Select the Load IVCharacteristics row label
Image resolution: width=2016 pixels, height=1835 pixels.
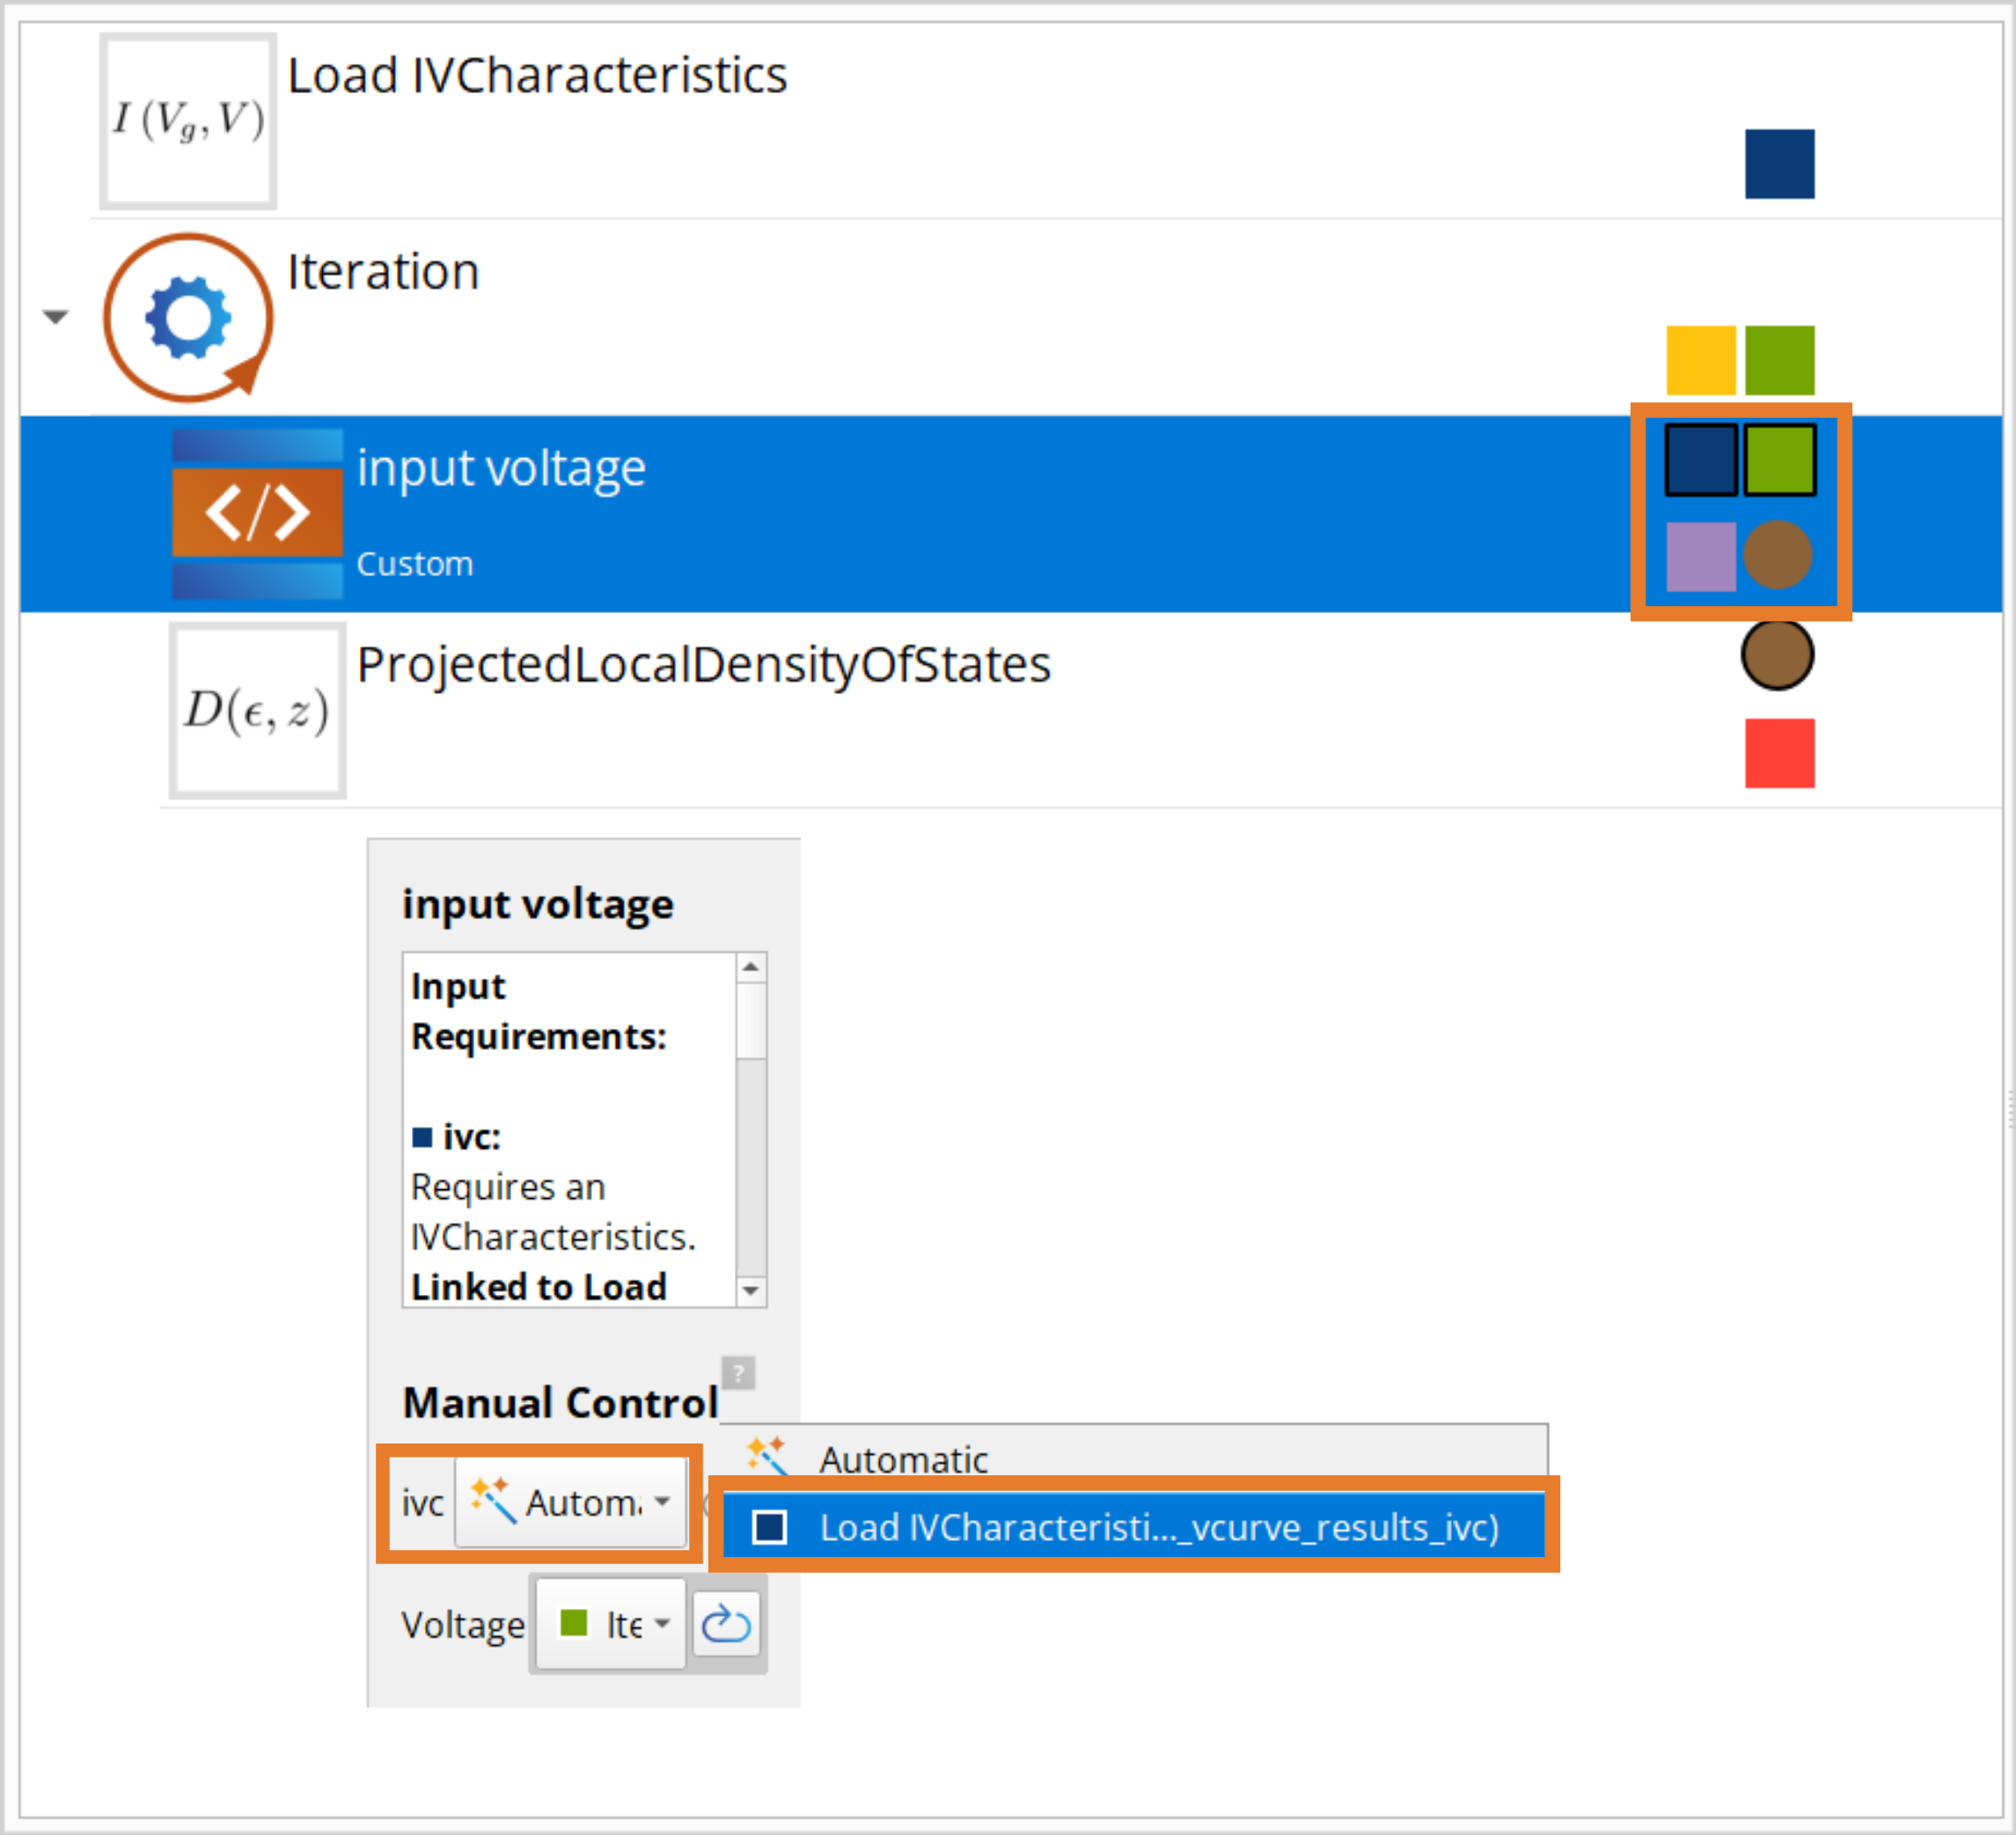pos(537,76)
